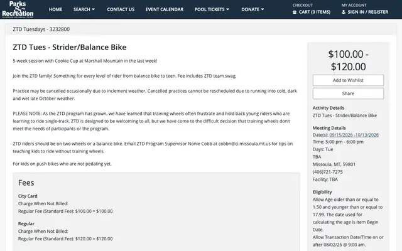Expand the Pool Tickets dropdown
The width and height of the screenshot is (402, 251).
(x=212, y=9)
